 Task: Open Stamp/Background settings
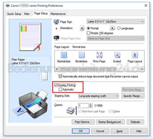(110, 122)
